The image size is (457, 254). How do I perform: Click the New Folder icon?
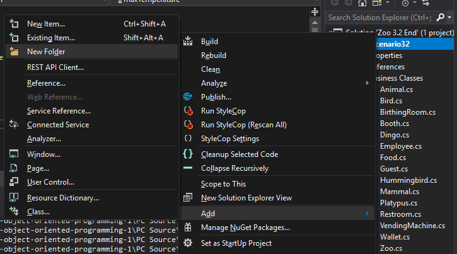pos(14,52)
